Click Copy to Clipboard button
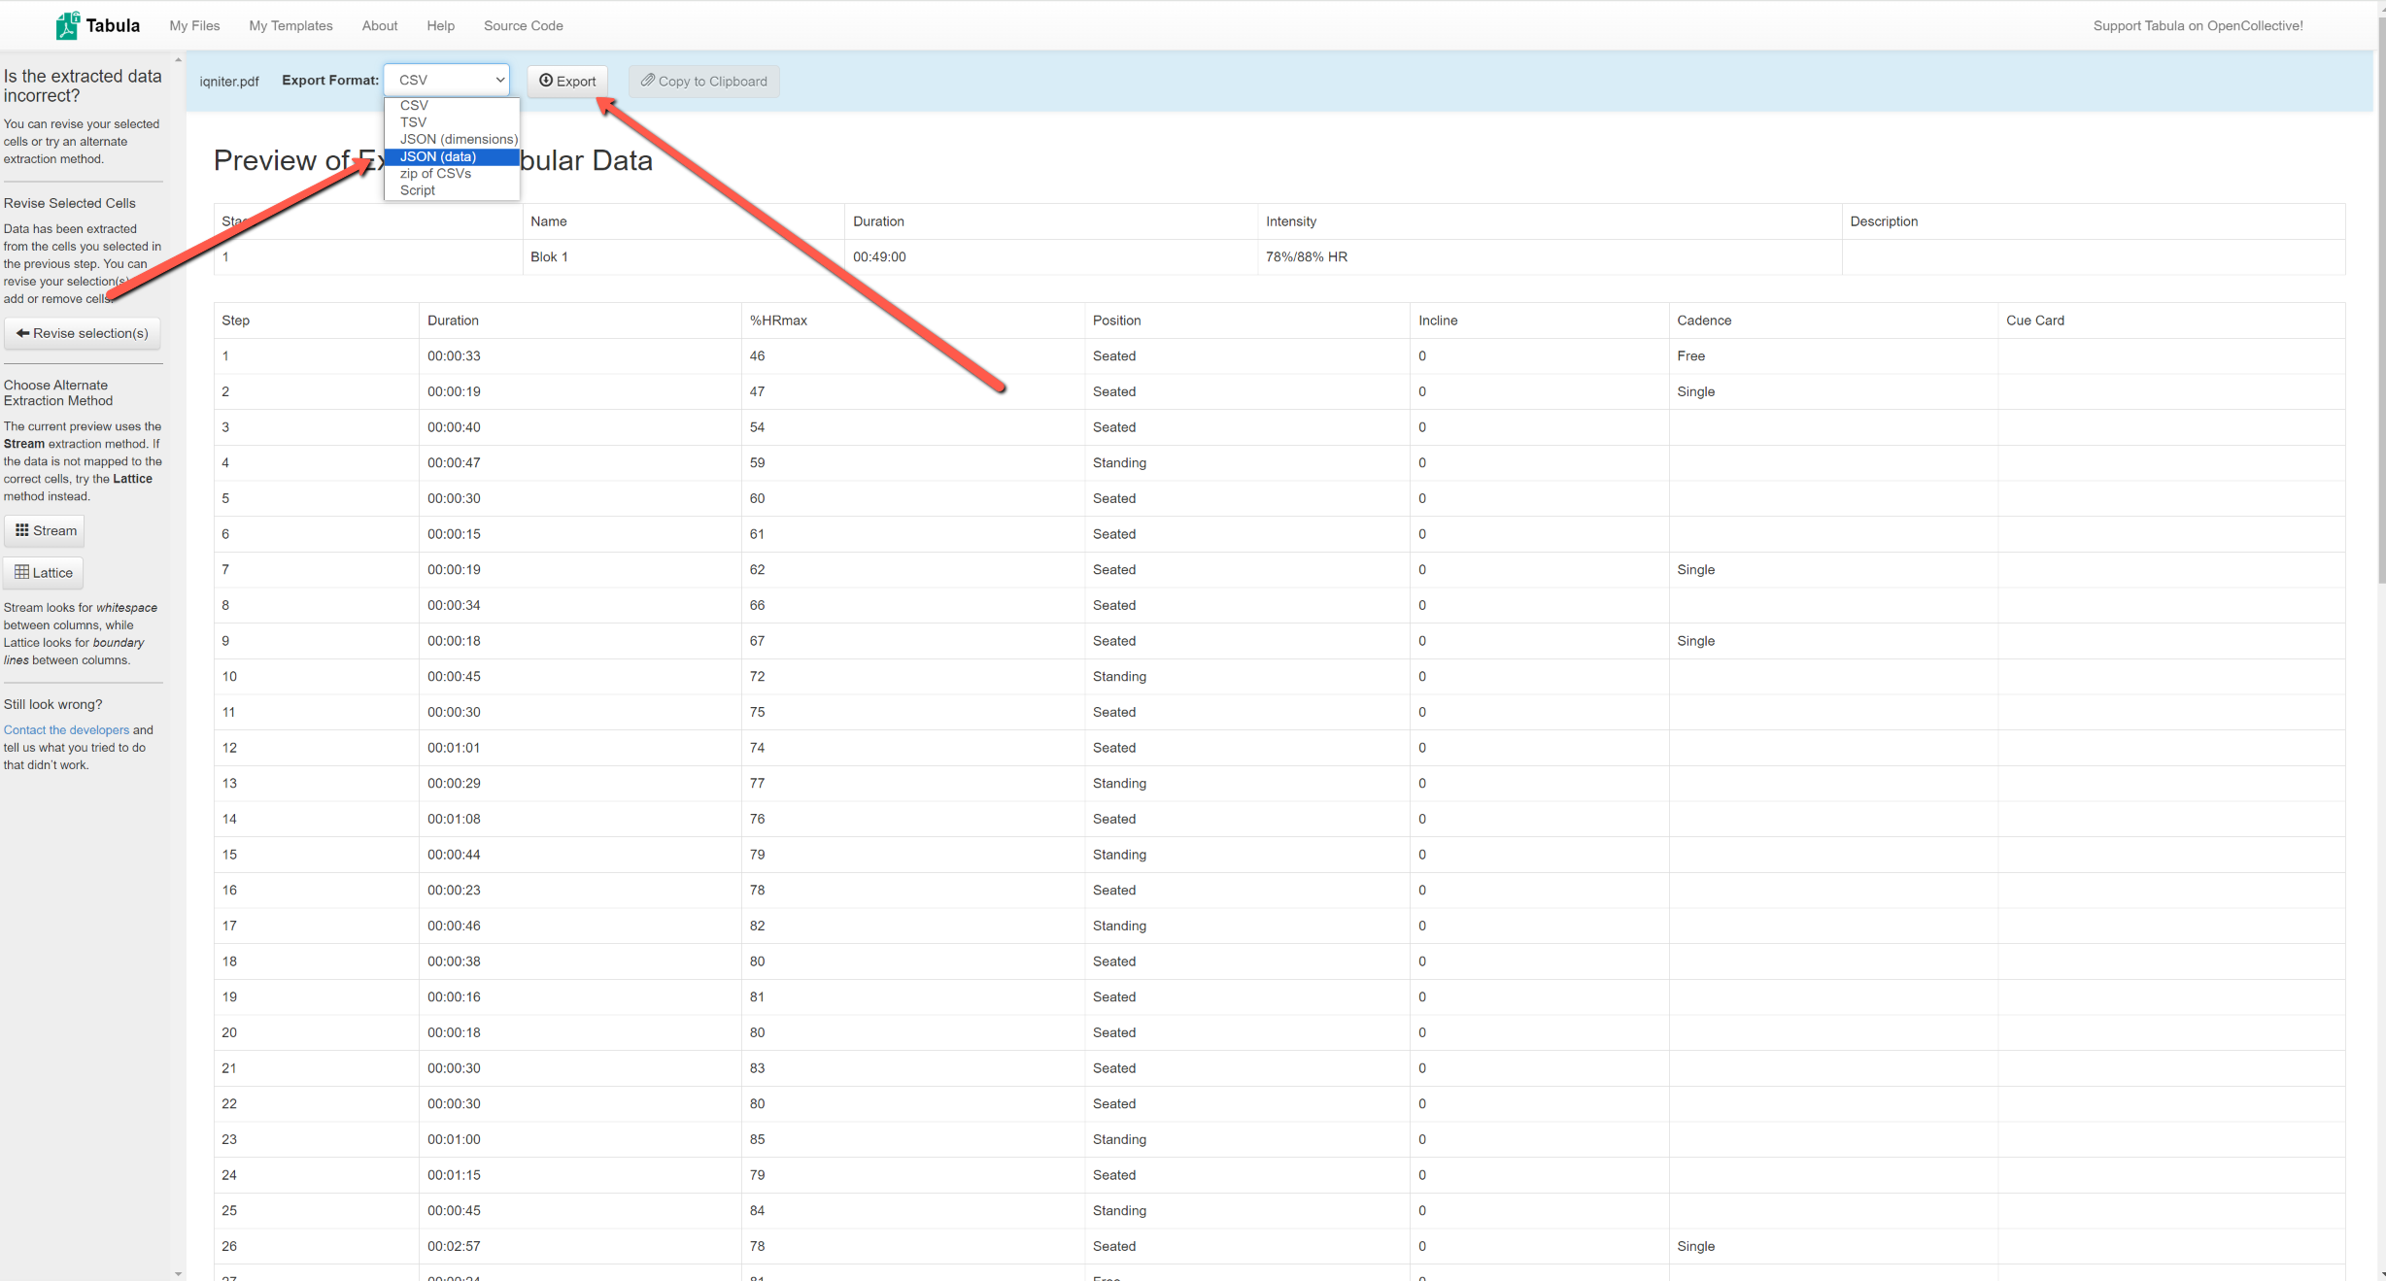Viewport: 2386px width, 1281px height. tap(704, 81)
